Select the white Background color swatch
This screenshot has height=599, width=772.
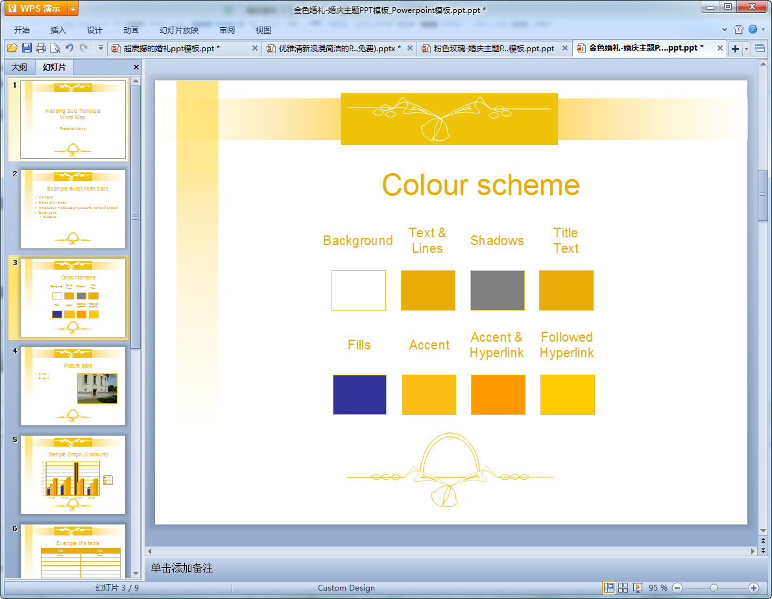(358, 290)
